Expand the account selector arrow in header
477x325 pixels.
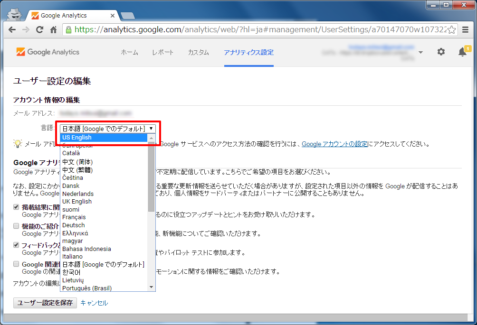[x=420, y=52]
